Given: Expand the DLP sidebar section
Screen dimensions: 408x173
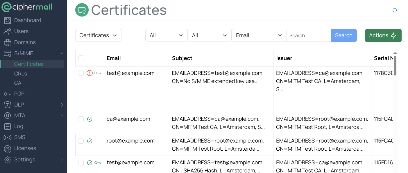Looking at the screenshot, I should [x=33, y=105].
